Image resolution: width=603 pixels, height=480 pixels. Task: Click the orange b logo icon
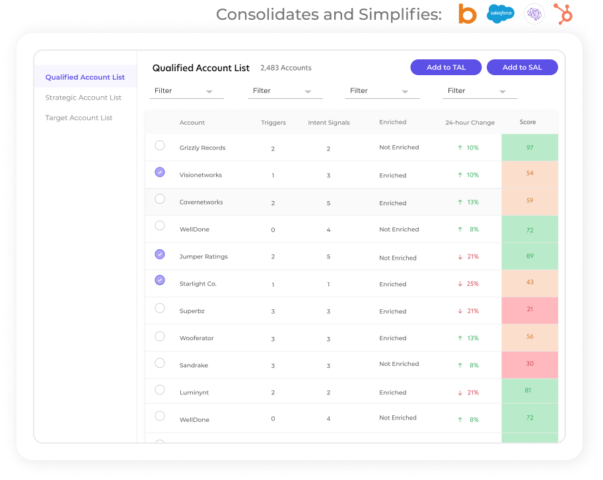tap(467, 14)
